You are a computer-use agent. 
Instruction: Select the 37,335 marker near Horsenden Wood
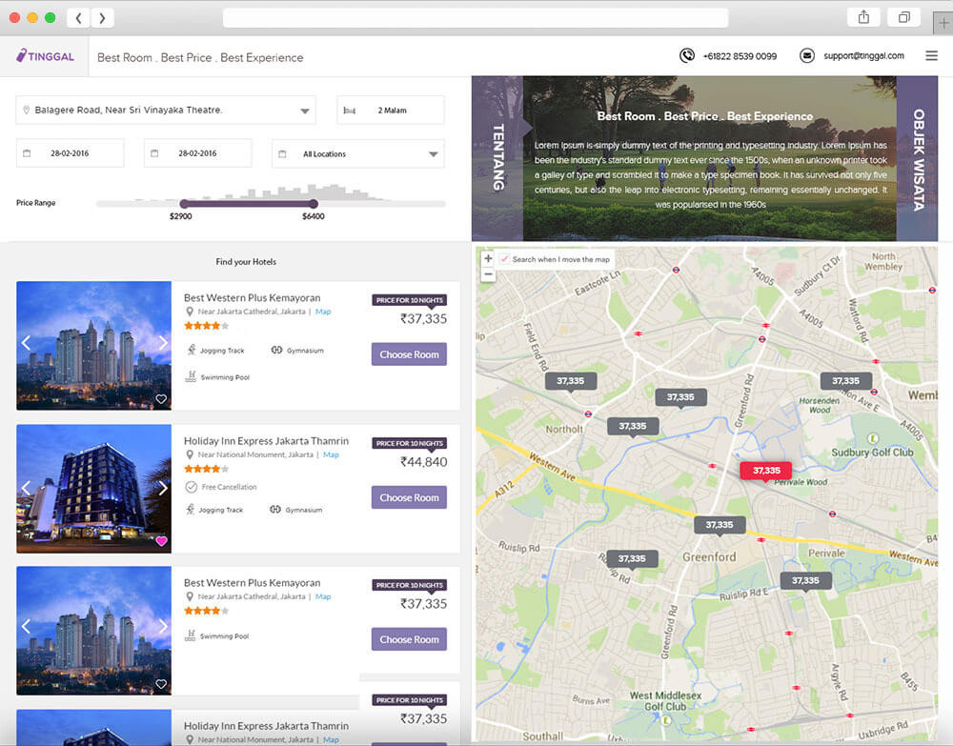point(846,381)
